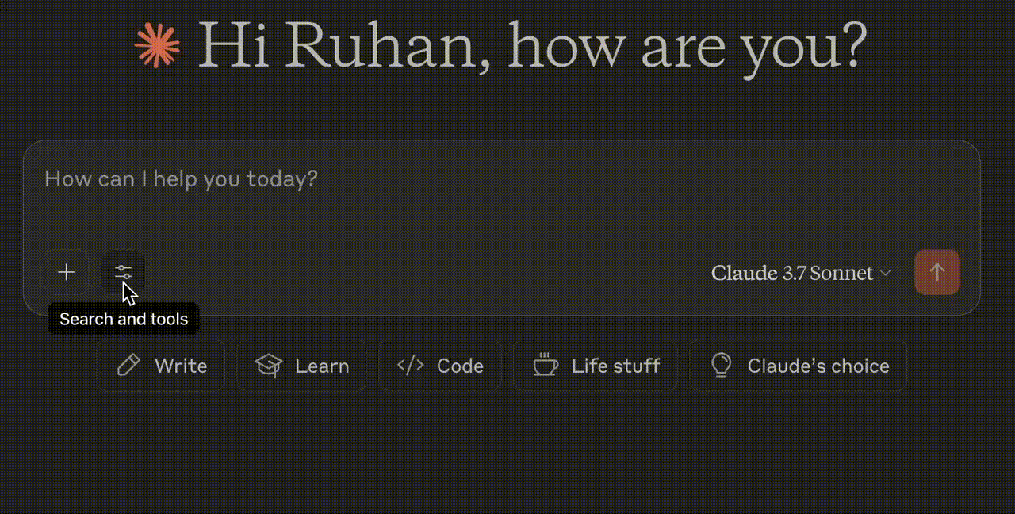Click the lightbulb icon on Claude's choice
The height and width of the screenshot is (514, 1015).
click(721, 365)
